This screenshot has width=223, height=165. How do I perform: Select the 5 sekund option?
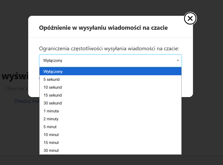click(110, 79)
